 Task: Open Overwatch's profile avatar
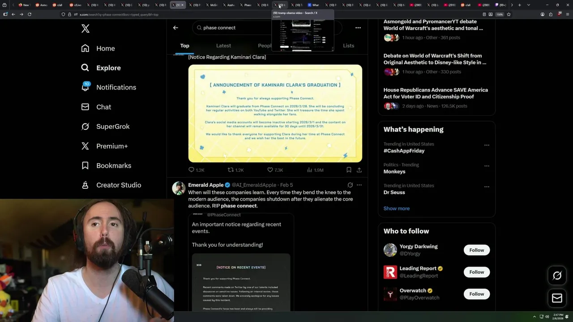click(x=390, y=294)
